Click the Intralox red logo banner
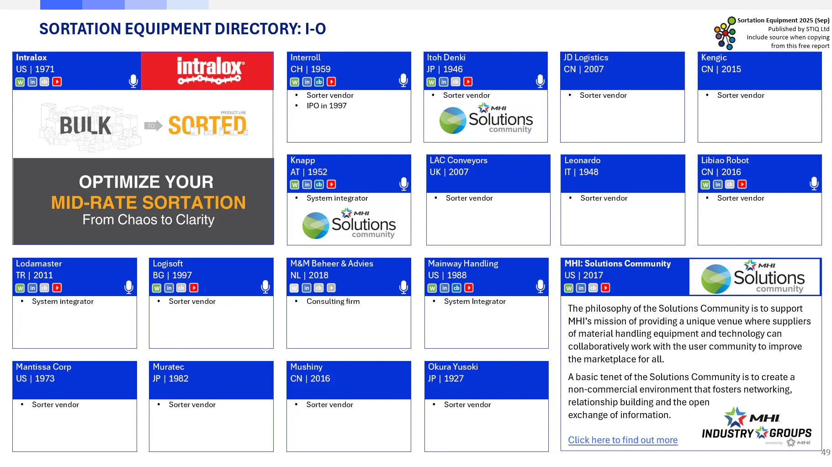 click(x=207, y=71)
